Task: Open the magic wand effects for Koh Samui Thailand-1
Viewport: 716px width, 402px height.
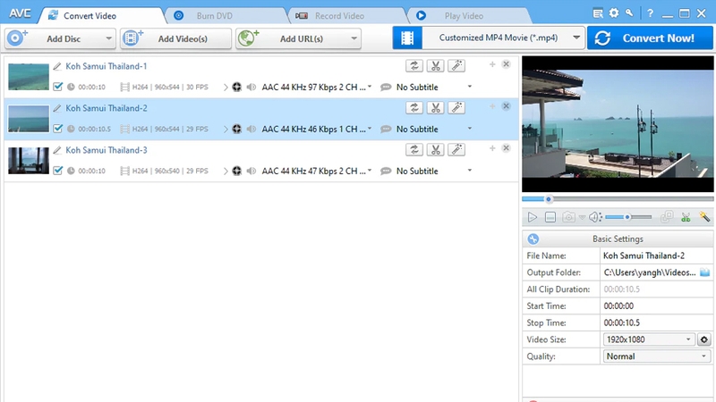Action: point(456,65)
